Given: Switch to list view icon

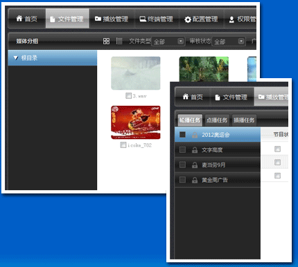Looking at the screenshot, I should pyautogui.click(x=119, y=42).
